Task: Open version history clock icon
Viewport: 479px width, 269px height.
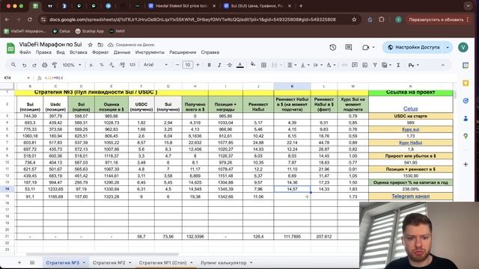Action: (x=332, y=47)
